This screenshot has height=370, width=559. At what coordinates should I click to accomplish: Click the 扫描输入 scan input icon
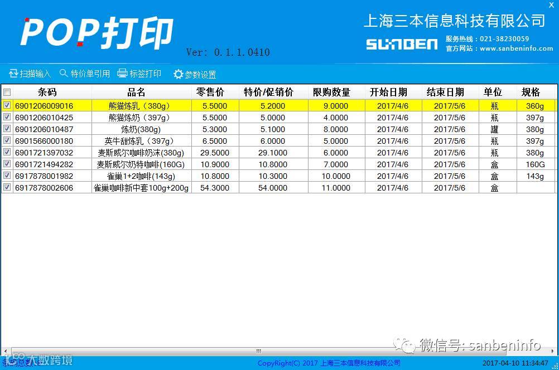[13, 74]
